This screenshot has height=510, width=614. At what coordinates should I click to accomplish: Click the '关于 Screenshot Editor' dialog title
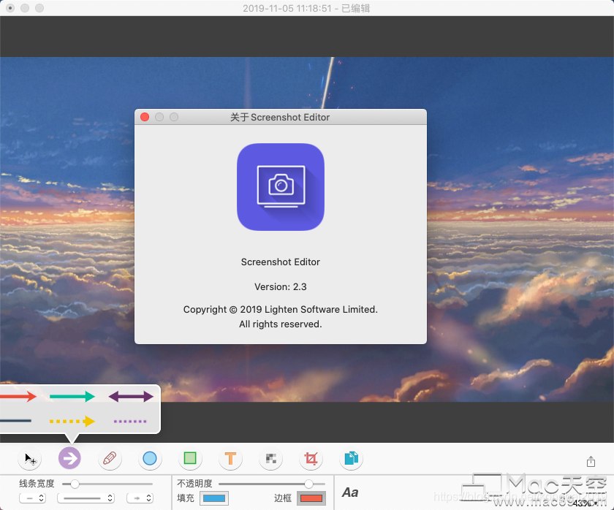coord(280,118)
